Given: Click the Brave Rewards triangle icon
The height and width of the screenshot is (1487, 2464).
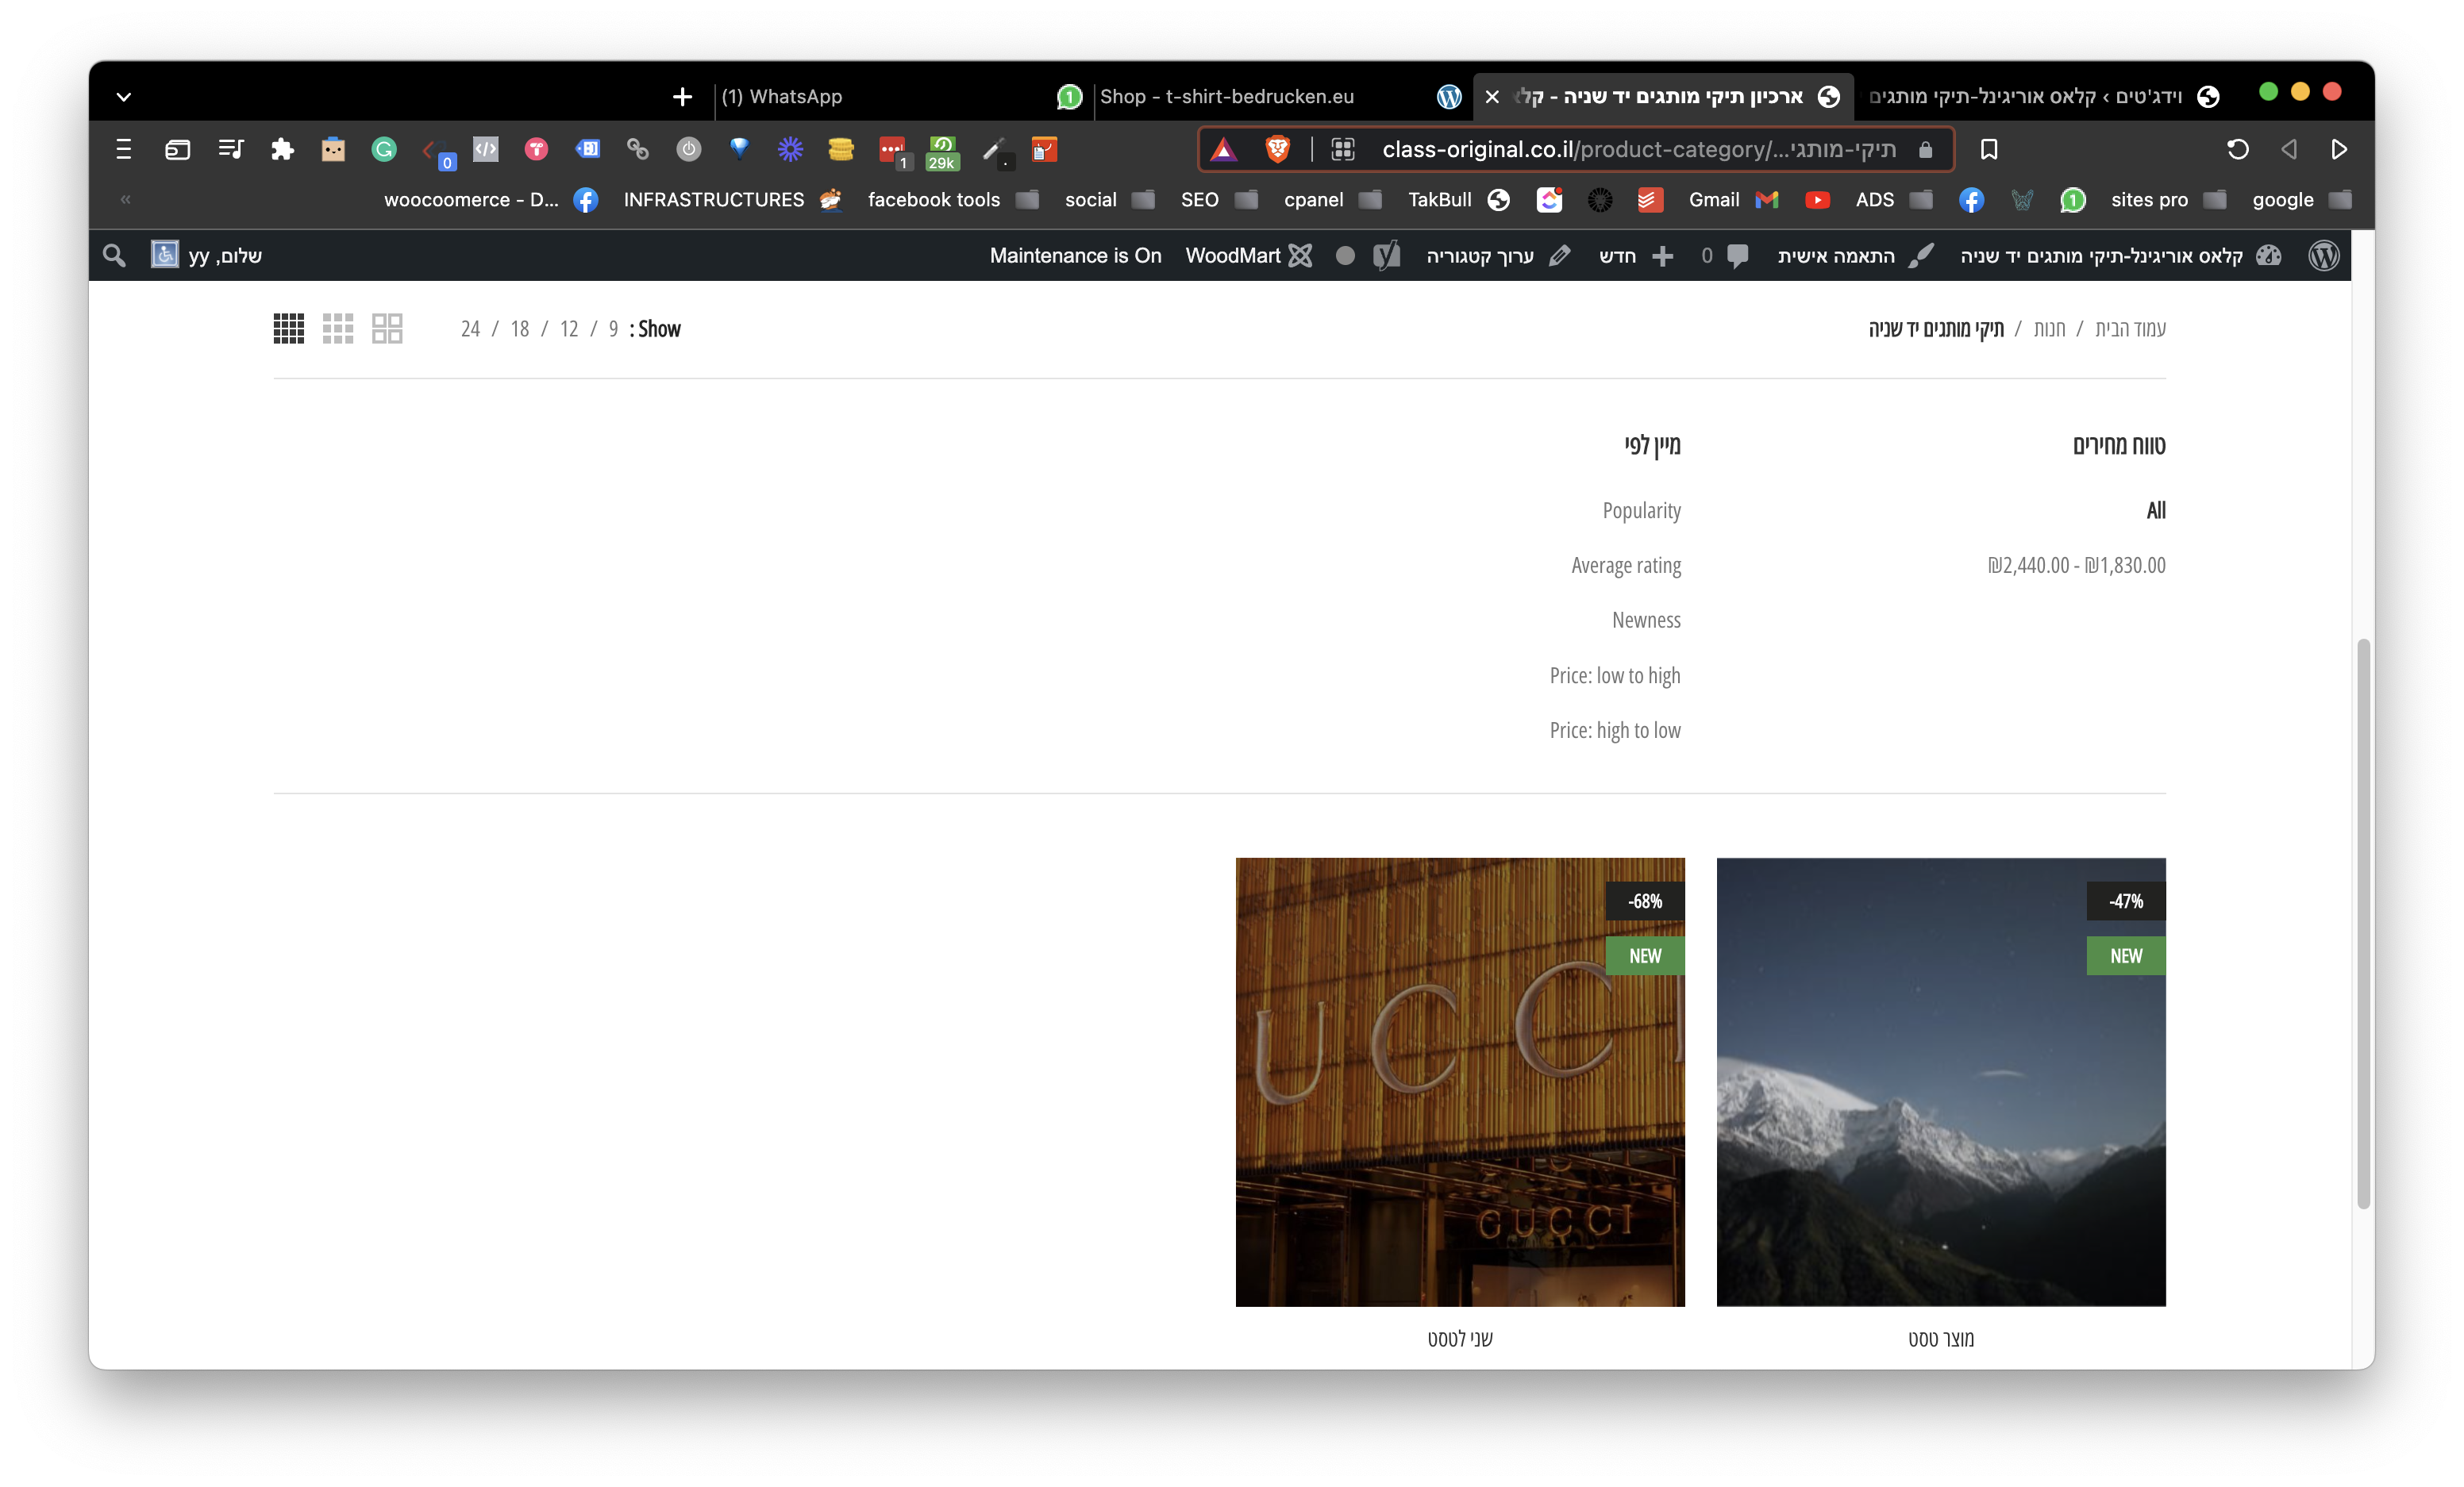Looking at the screenshot, I should pos(1224,150).
